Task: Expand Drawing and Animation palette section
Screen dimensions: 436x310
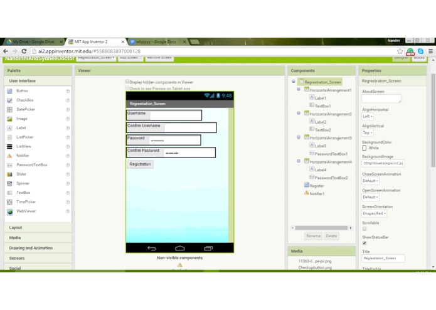Action: (x=38, y=248)
